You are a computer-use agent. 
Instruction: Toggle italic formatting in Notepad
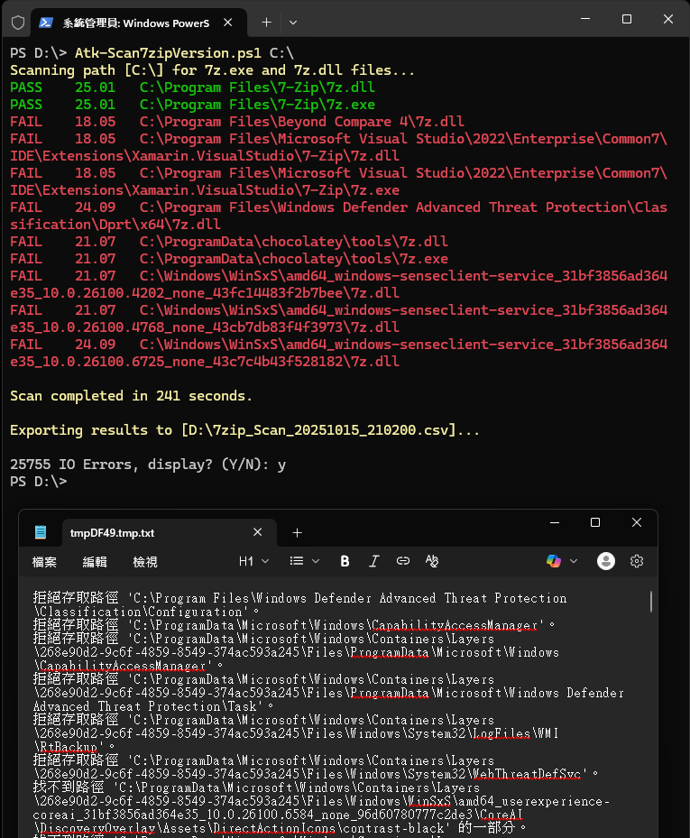(373, 561)
